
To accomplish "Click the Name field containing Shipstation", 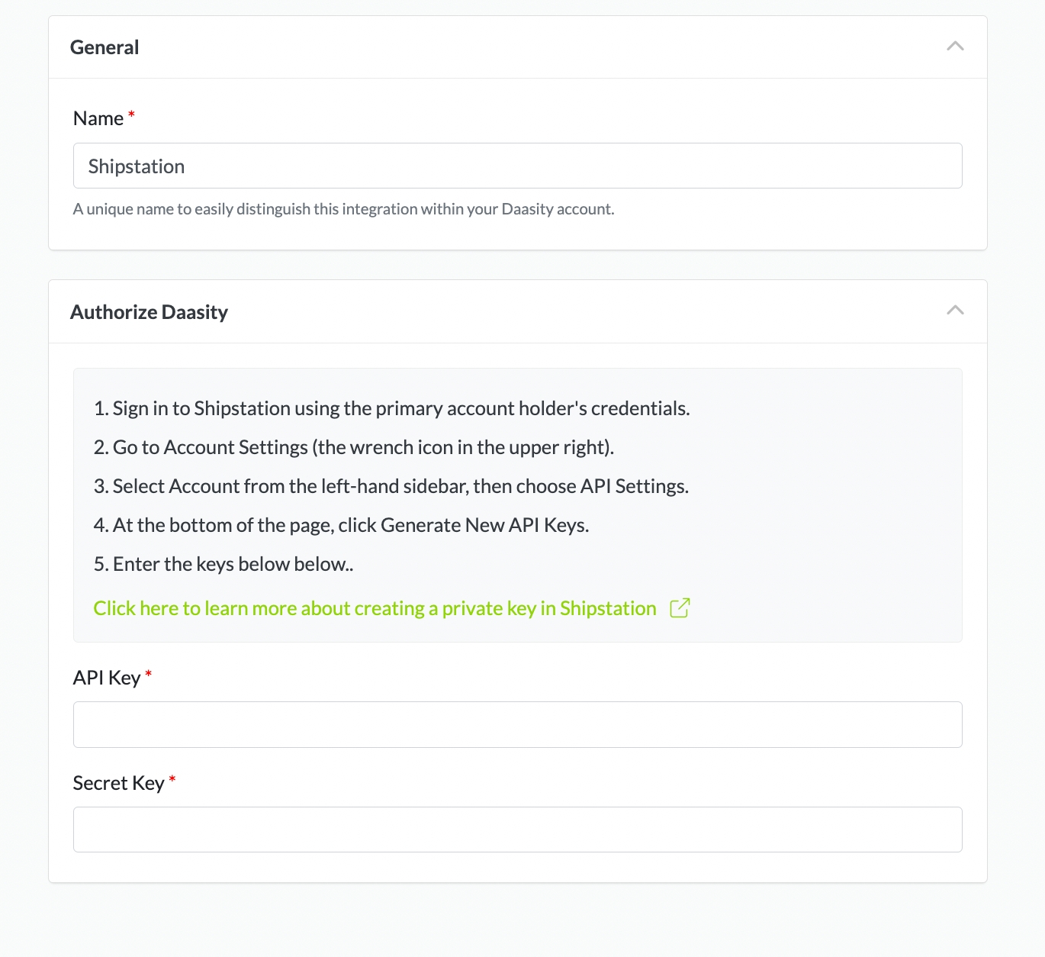I will (x=517, y=166).
